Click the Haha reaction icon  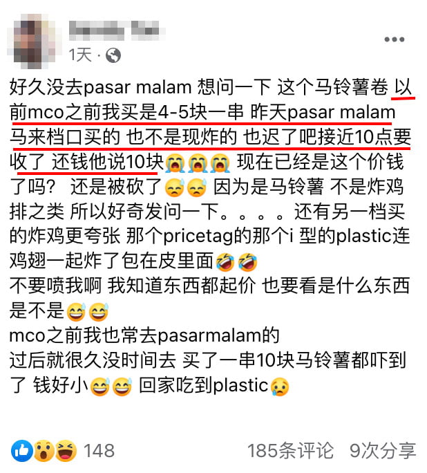[66, 451]
